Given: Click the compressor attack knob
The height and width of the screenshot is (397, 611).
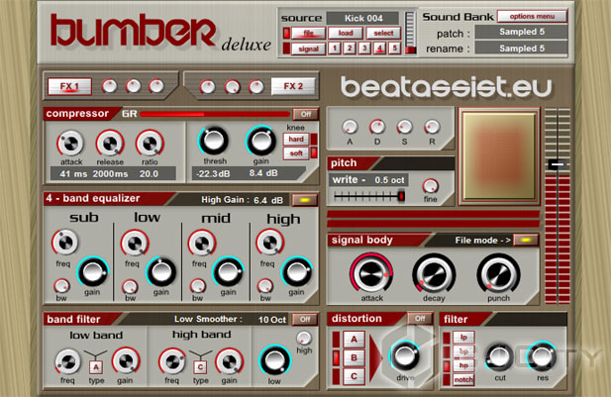Looking at the screenshot, I should [70, 144].
